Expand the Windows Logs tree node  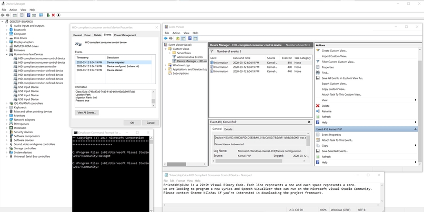[x=166, y=65]
